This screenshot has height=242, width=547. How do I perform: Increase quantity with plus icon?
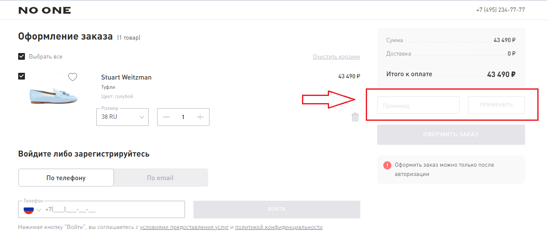pyautogui.click(x=200, y=117)
